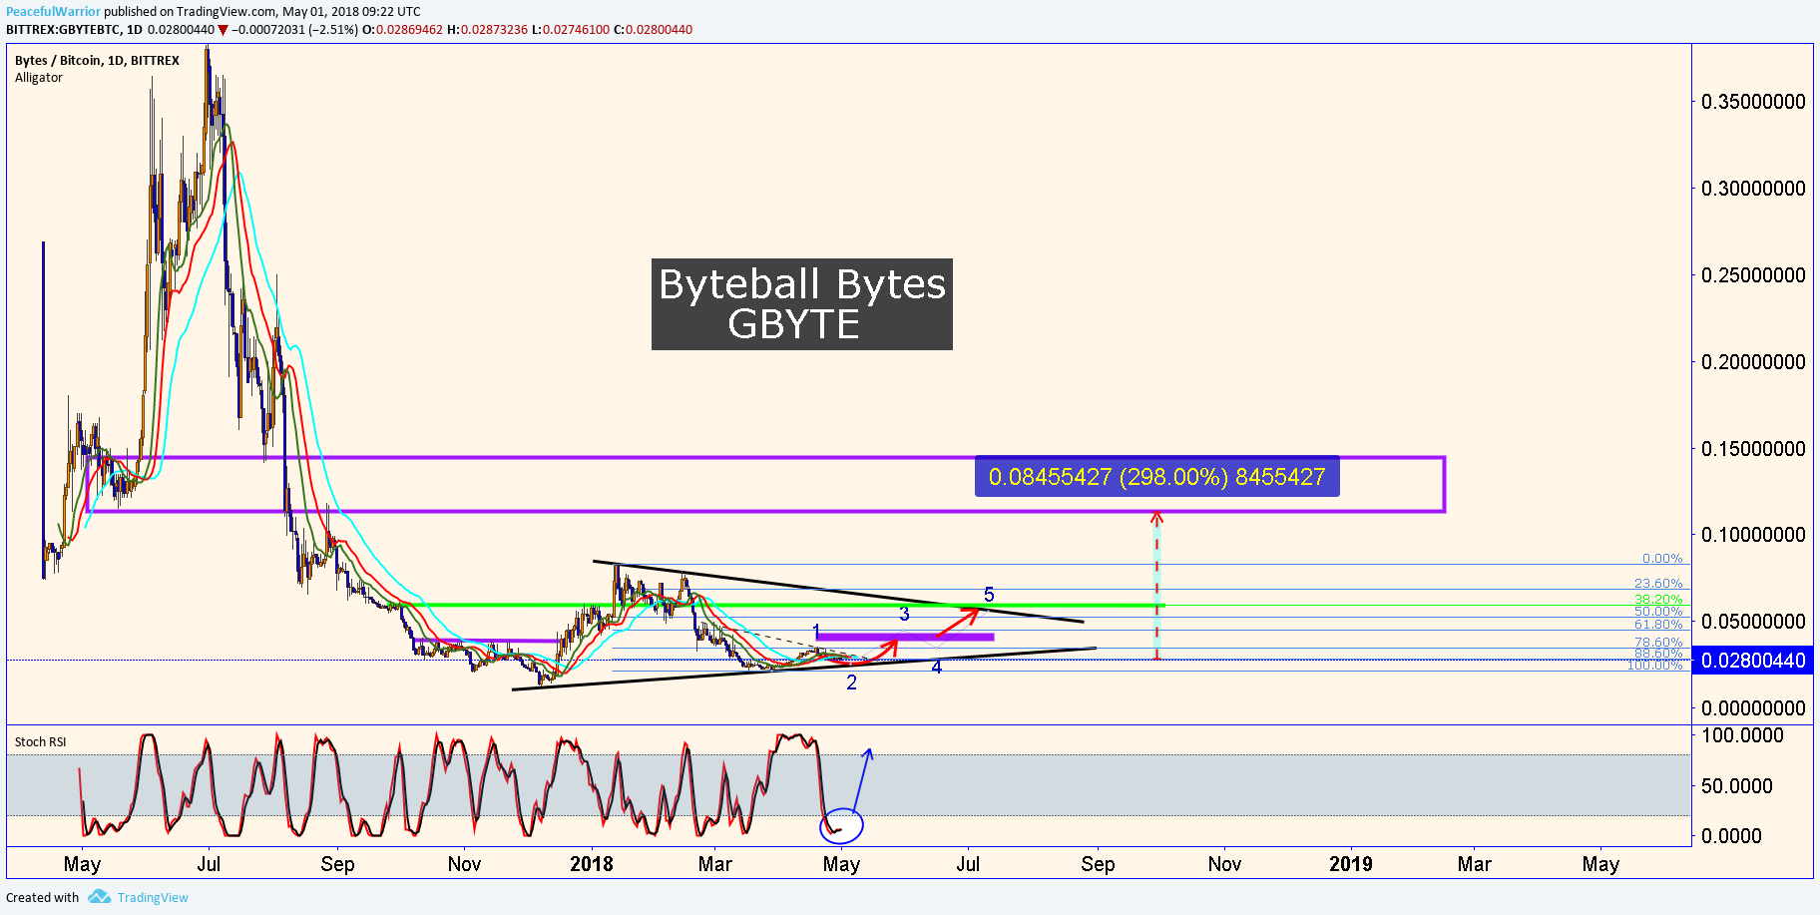Click the 78.60% Fibonacci level label
Screen dimensions: 1820x915
point(1658,643)
